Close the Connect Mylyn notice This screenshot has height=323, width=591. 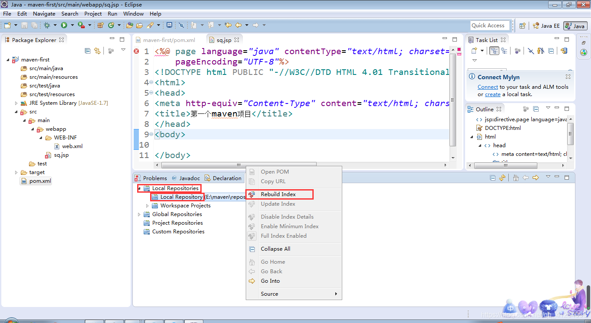(x=568, y=77)
